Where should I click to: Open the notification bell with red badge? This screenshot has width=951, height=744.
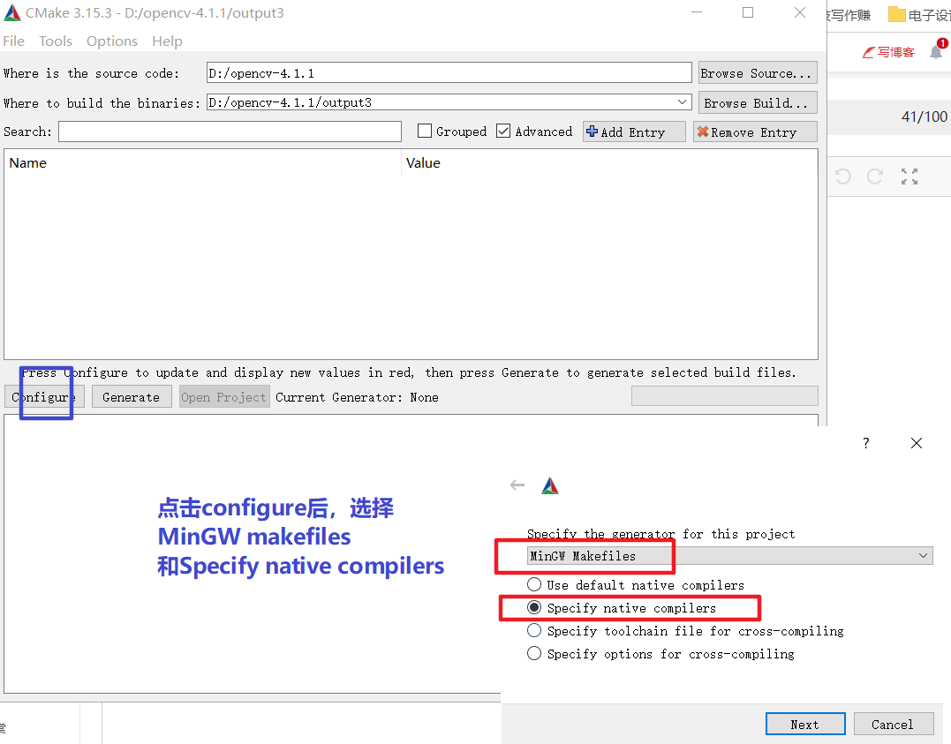938,51
